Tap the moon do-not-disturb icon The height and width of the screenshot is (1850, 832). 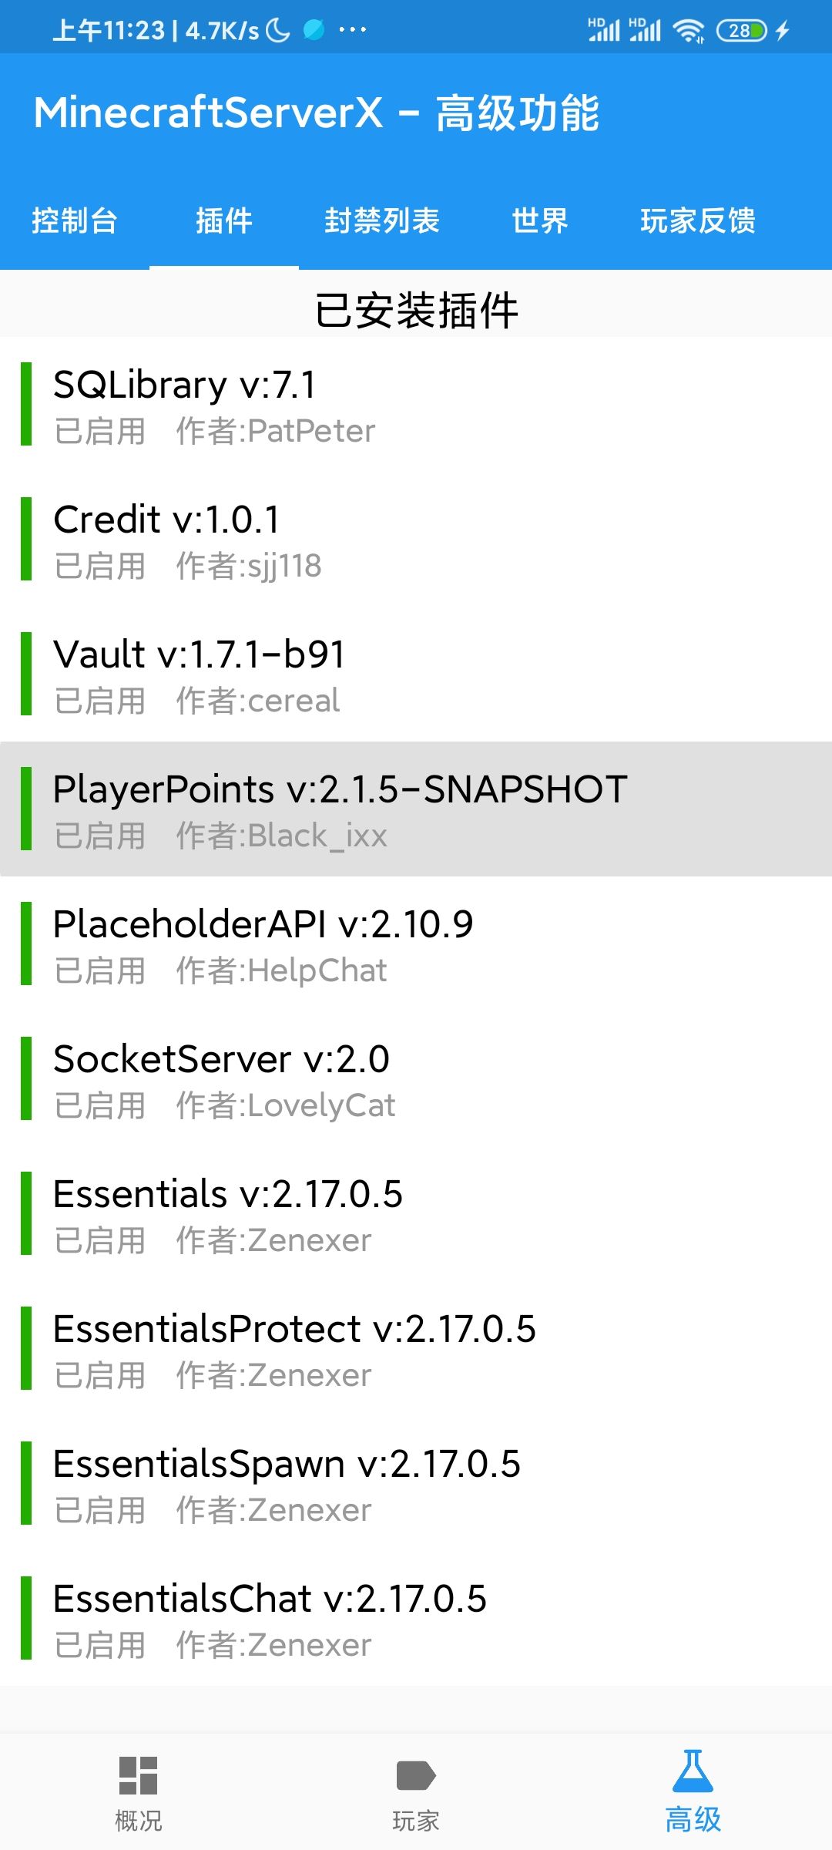(x=278, y=31)
